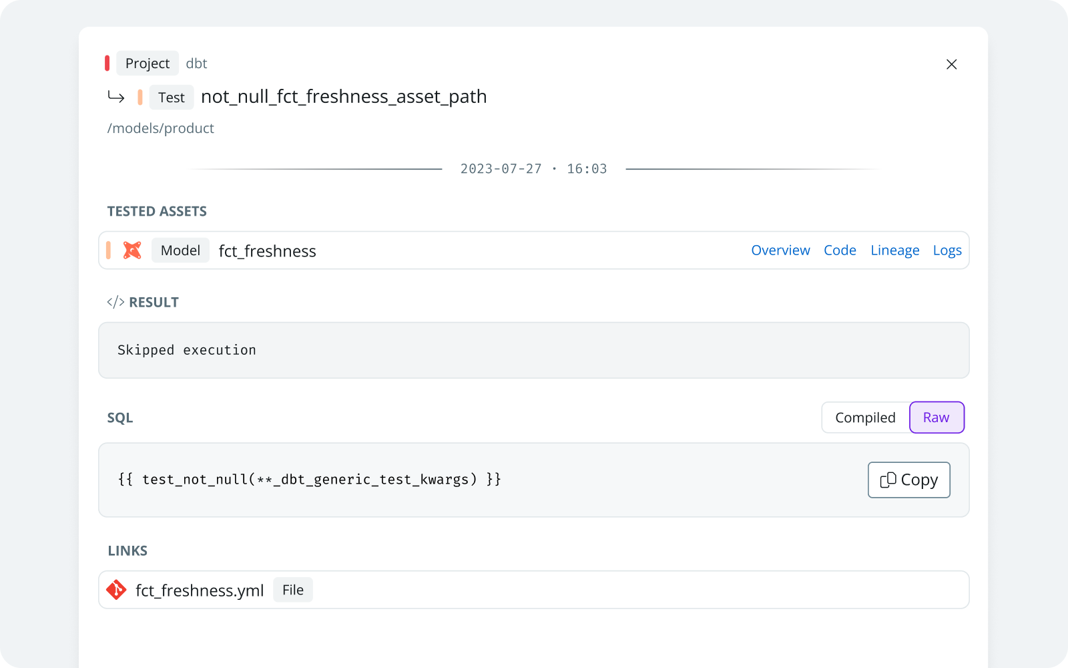Screen dimensions: 1068x668
Task: Click the dbt model icon next to fct_freshness
Action: tap(132, 251)
